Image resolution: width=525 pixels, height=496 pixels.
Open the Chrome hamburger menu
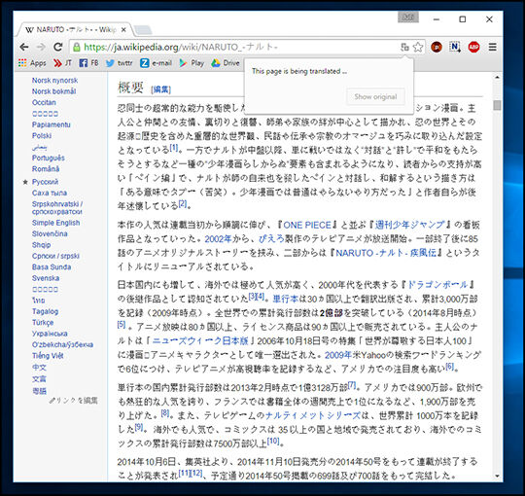pos(492,48)
